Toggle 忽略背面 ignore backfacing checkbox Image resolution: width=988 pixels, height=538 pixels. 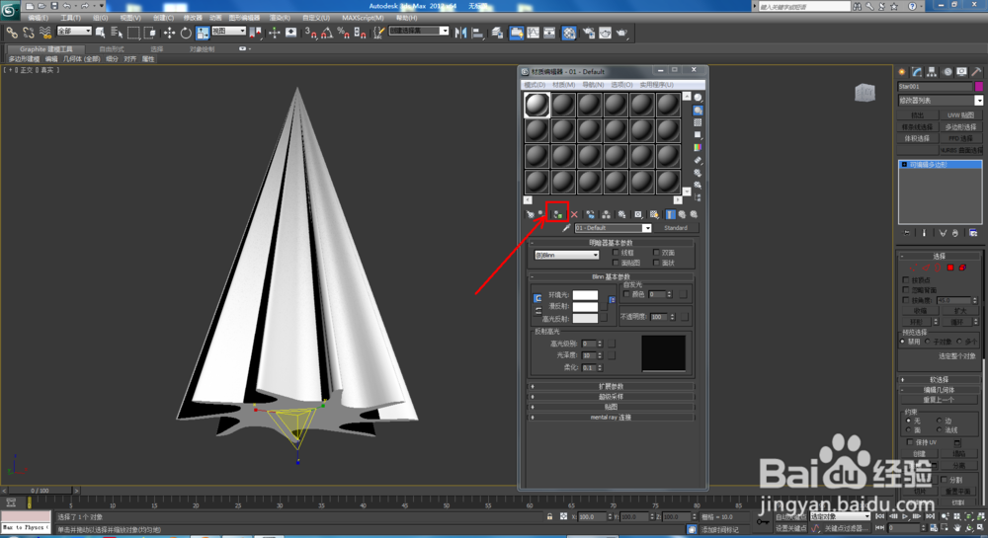click(x=906, y=290)
